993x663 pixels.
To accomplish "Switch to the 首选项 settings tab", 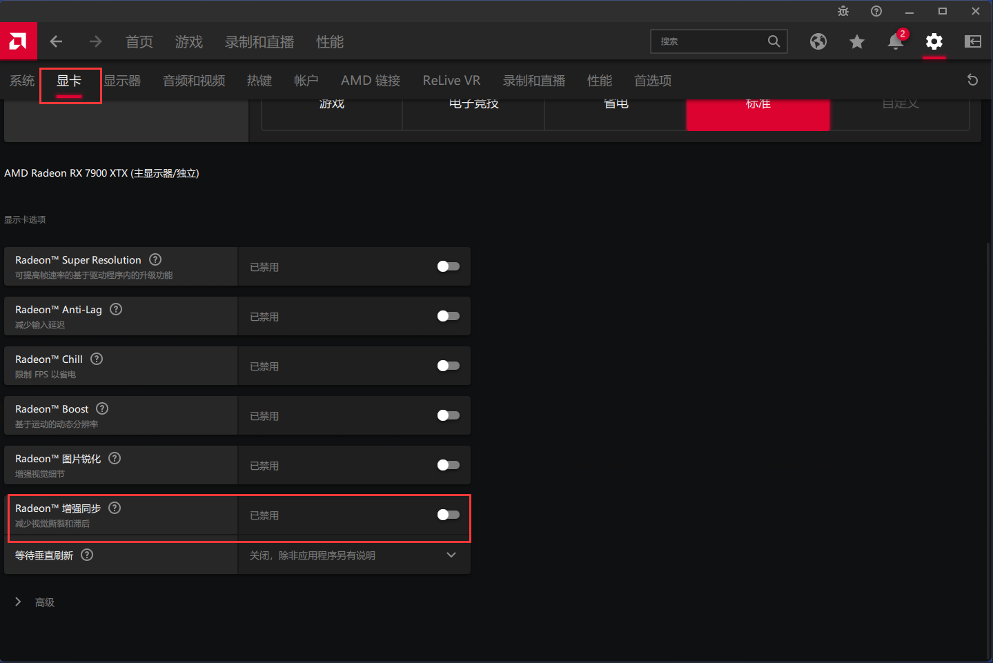I will coord(653,81).
